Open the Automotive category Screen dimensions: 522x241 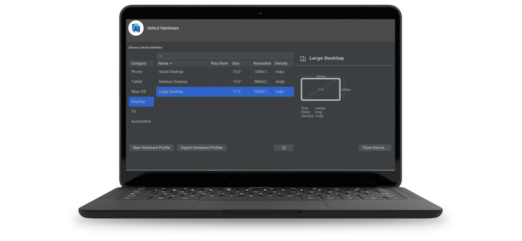141,121
